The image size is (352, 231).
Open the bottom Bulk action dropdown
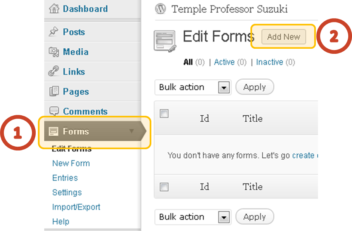click(x=193, y=217)
